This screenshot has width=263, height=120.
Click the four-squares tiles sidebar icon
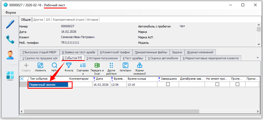(x=10, y=75)
